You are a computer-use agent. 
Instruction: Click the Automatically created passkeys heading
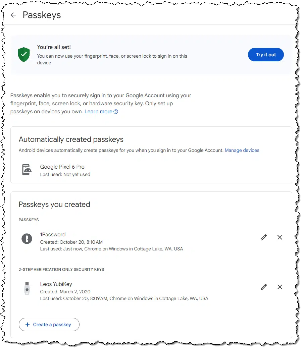[71, 139]
